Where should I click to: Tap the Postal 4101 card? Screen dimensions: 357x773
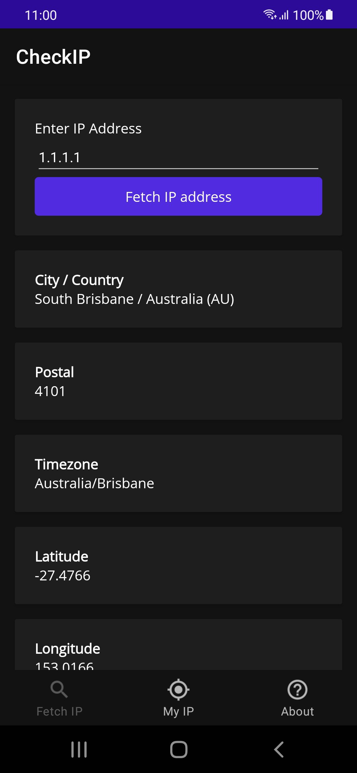[178, 381]
